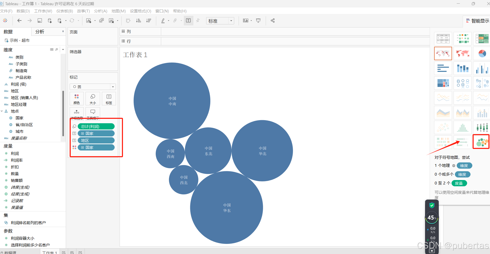Open the dimensions pane dropdown arrow
490x254 pixels.
tap(63, 49)
